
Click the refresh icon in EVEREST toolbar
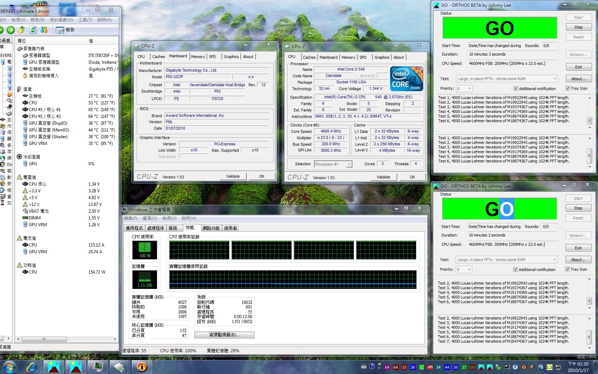pyautogui.click(x=33, y=30)
